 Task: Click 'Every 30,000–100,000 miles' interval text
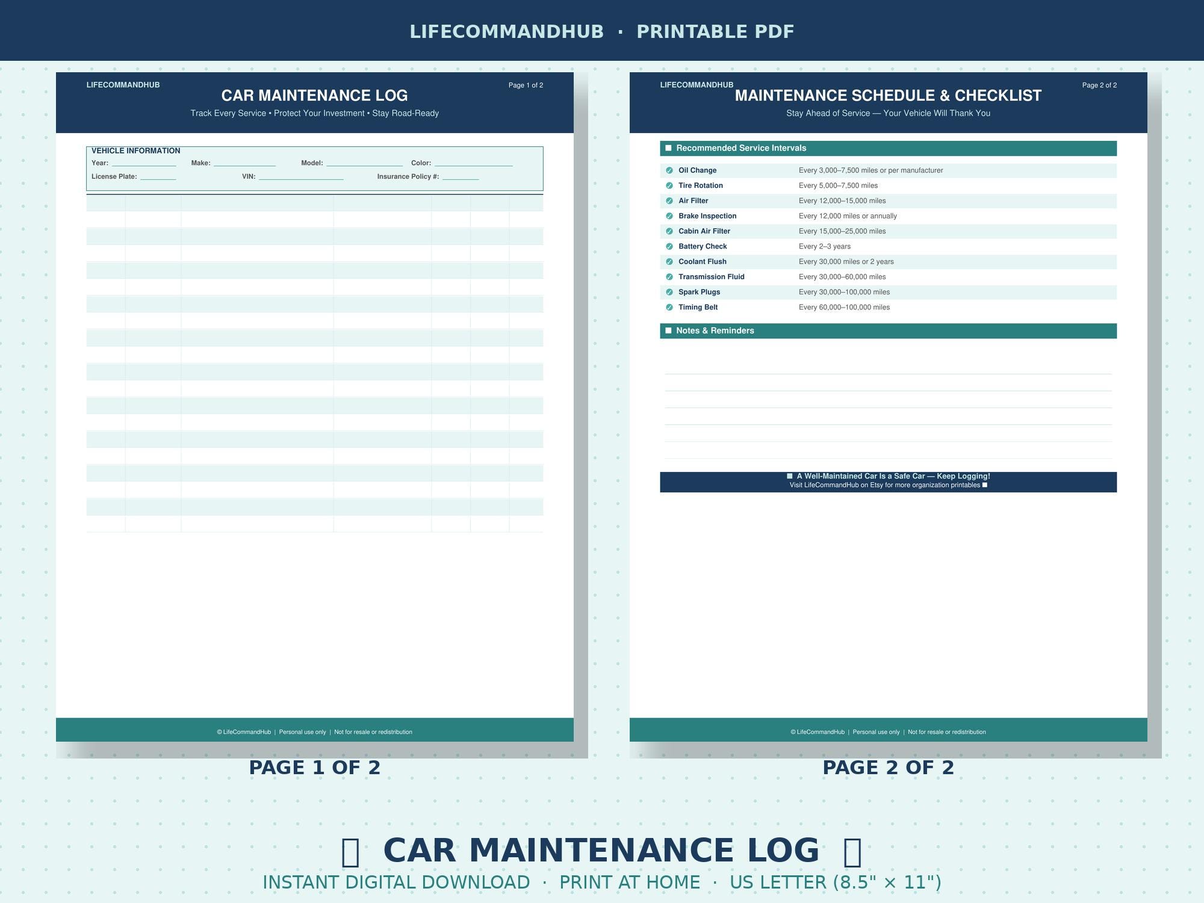(x=844, y=292)
